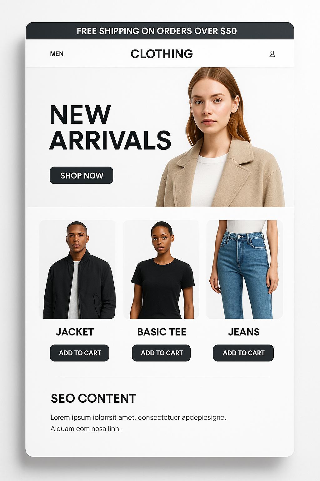Click the BASIC TEE product title
This screenshot has height=481, width=320.
(162, 332)
